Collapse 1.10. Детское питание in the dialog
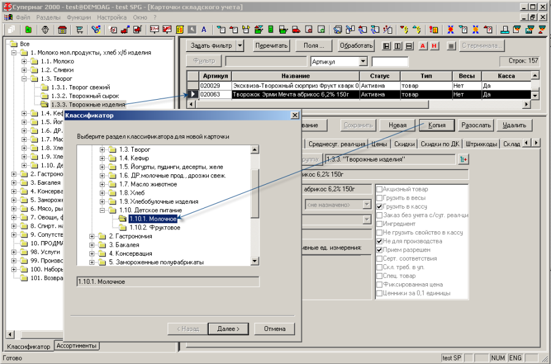The height and width of the screenshot is (364, 551). coord(102,210)
